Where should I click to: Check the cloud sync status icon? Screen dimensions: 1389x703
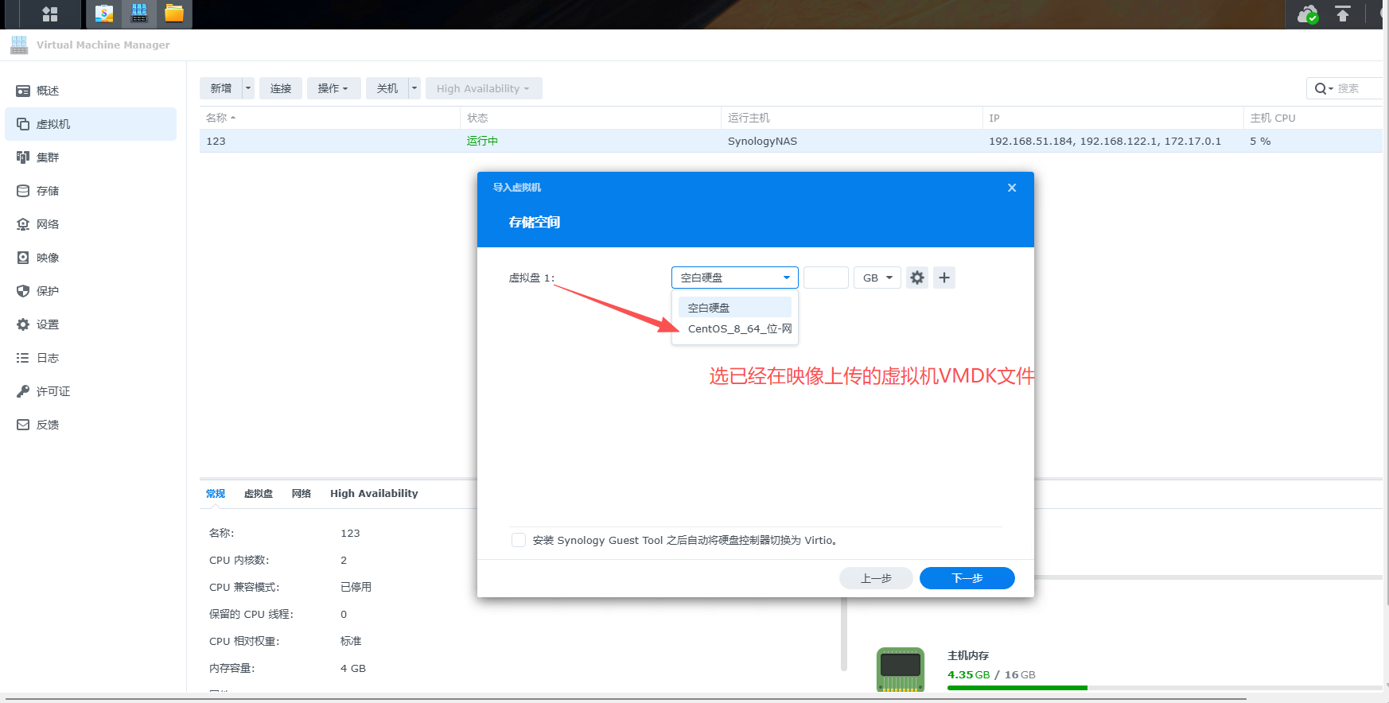coord(1308,14)
